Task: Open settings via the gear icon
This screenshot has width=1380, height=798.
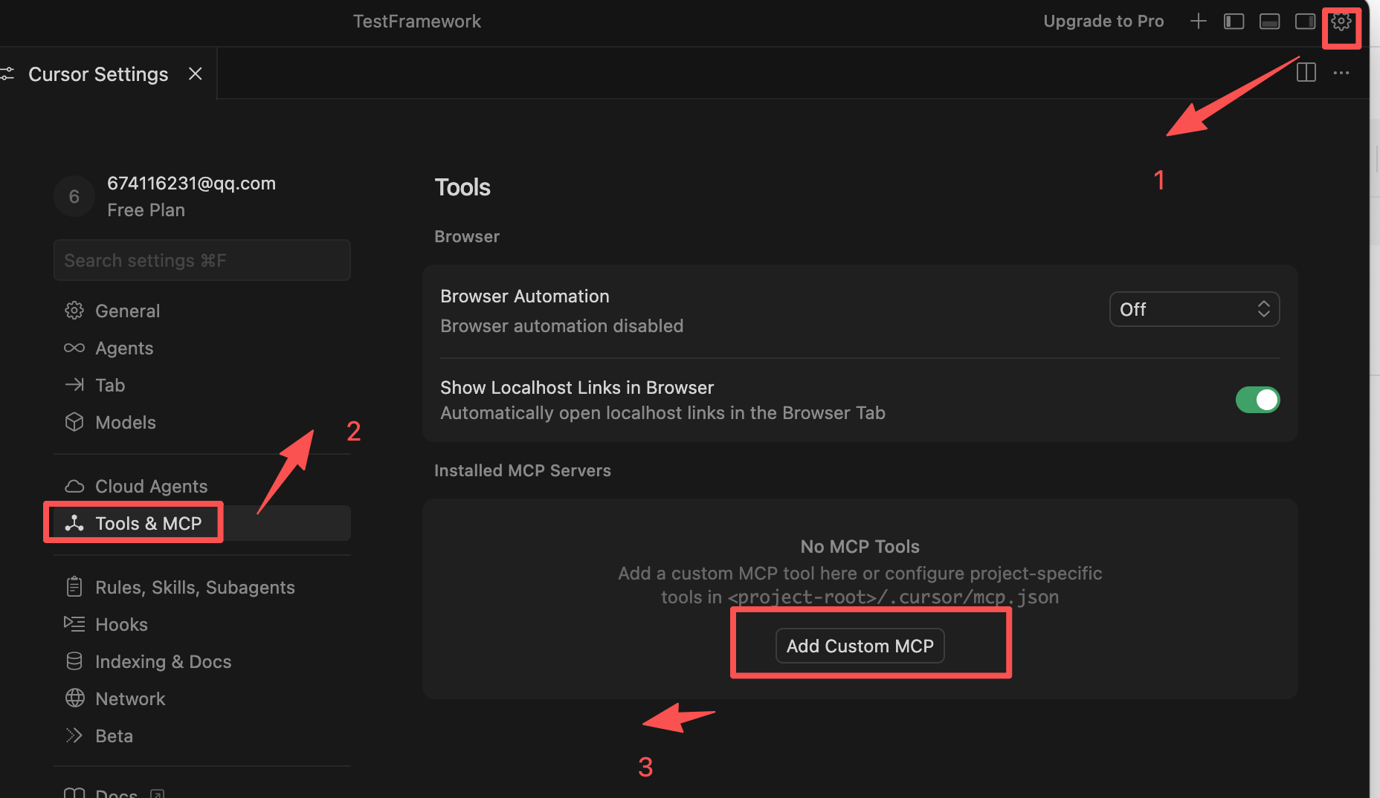Action: [1341, 22]
